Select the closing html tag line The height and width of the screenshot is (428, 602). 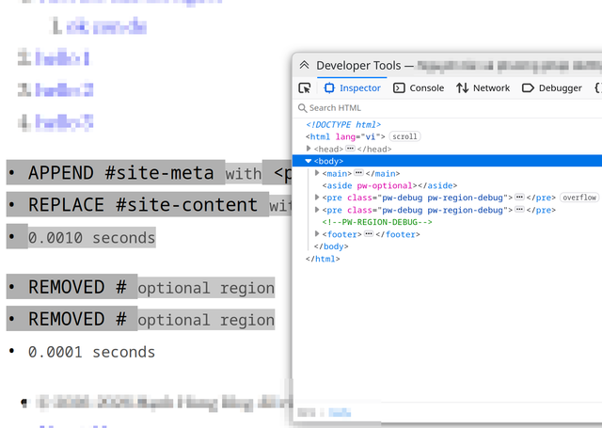pos(323,259)
